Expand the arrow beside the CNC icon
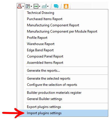 coord(39,7)
